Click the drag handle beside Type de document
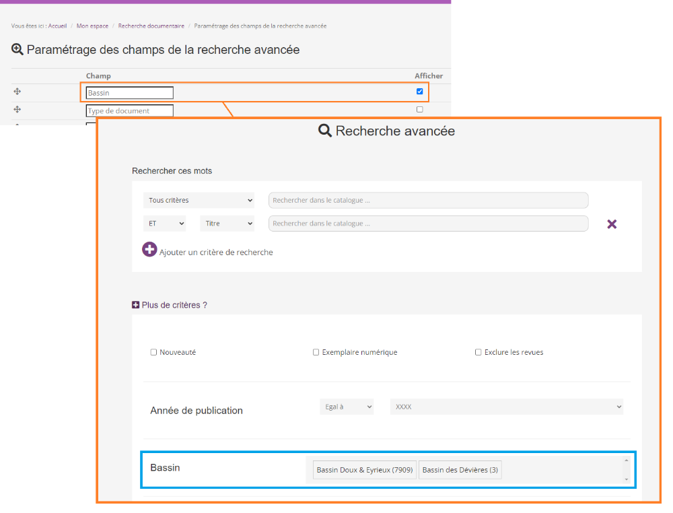 [x=17, y=110]
